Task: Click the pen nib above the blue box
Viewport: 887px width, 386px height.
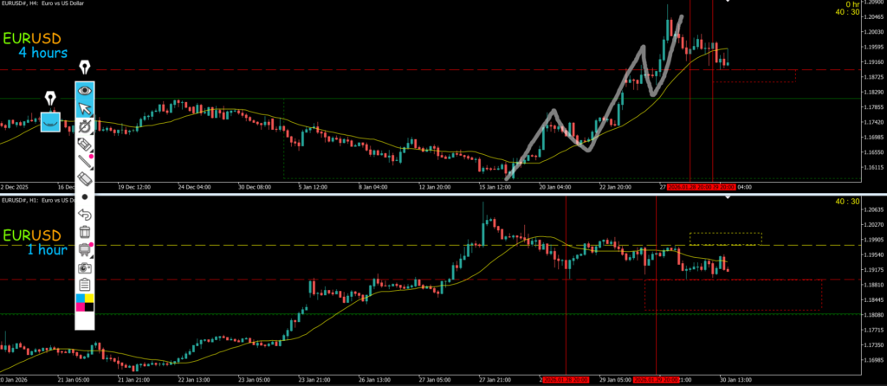Action: click(x=50, y=95)
